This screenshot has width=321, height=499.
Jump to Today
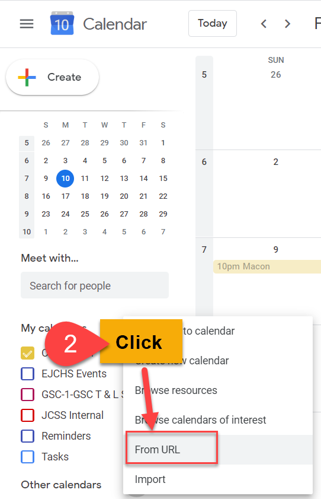coord(213,24)
